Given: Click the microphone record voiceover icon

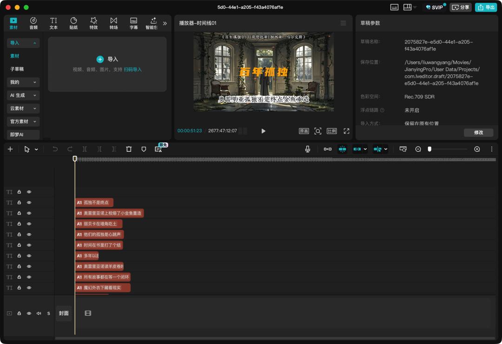Looking at the screenshot, I should pos(307,149).
